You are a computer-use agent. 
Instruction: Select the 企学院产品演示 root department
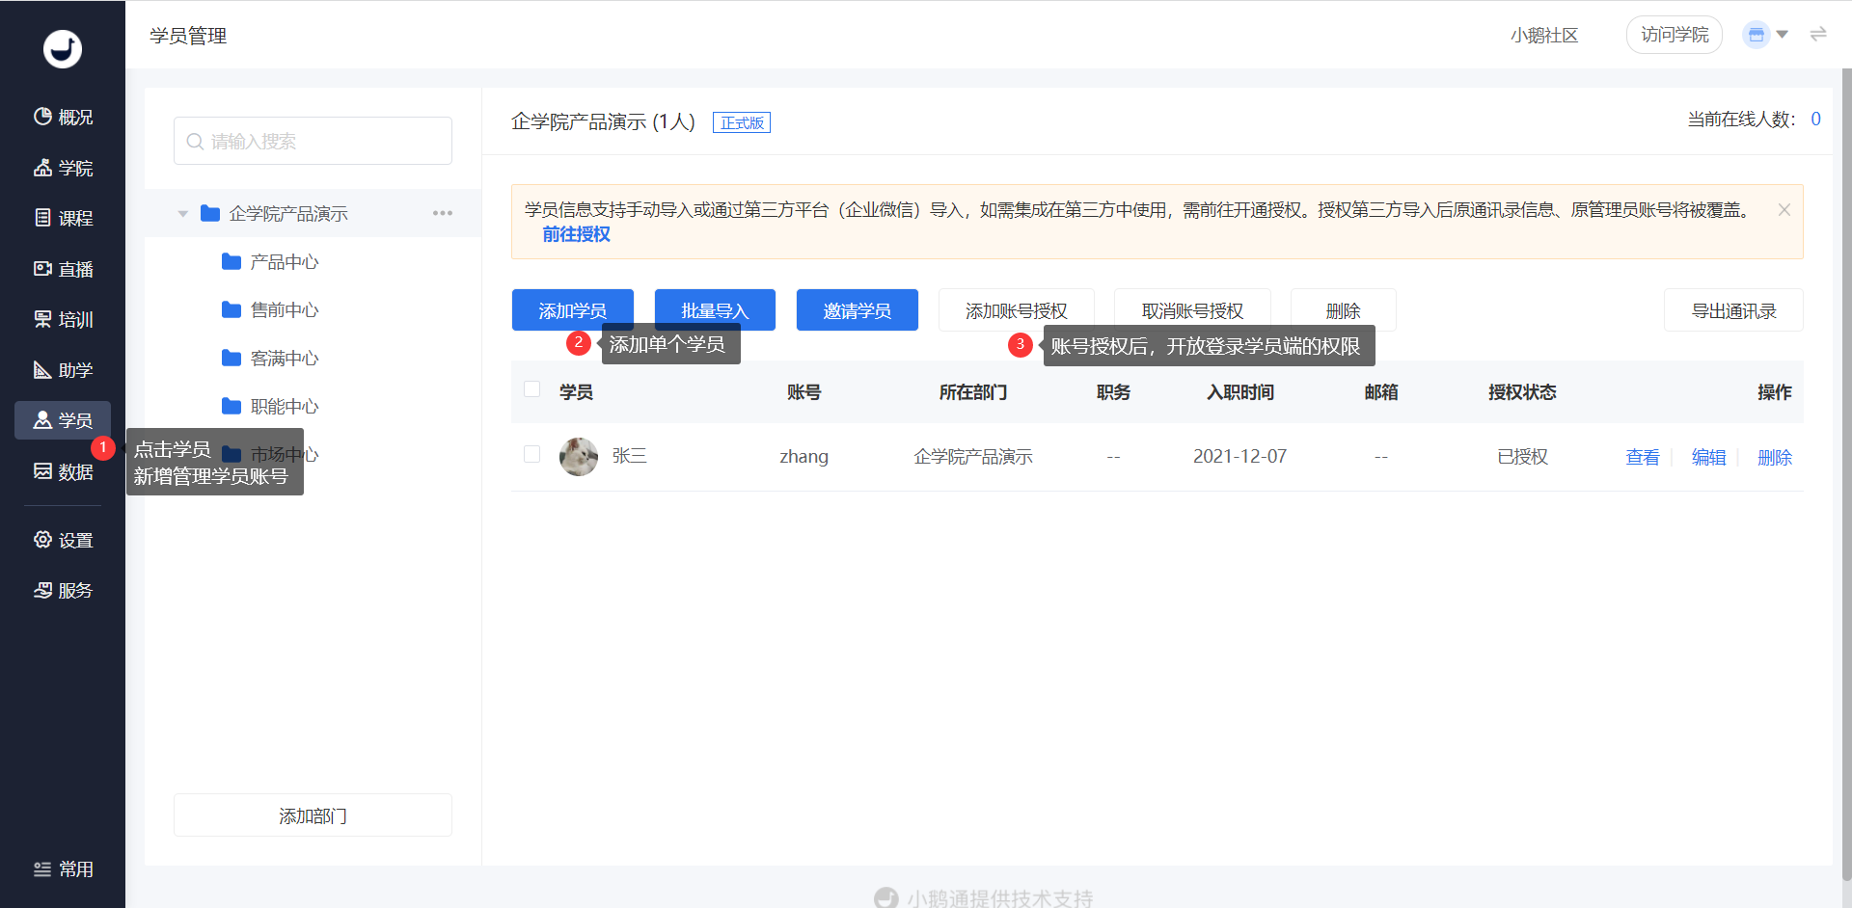pos(288,214)
